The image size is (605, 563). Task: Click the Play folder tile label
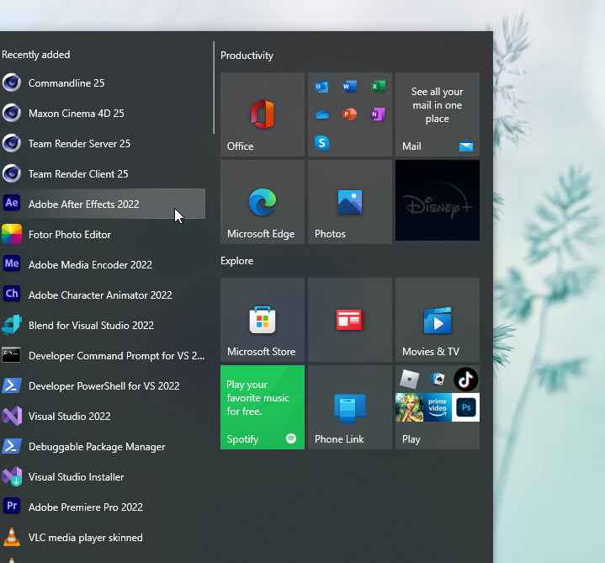click(x=411, y=439)
